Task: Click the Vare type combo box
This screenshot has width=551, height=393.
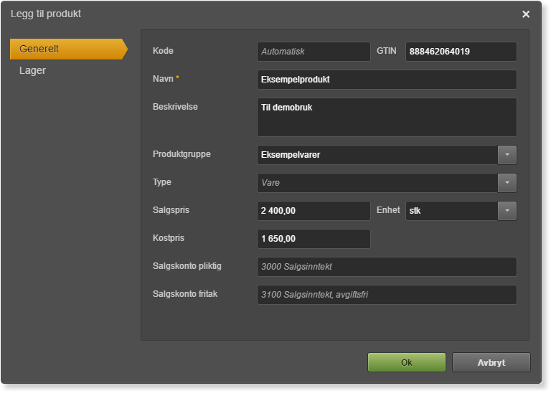Action: [x=378, y=183]
